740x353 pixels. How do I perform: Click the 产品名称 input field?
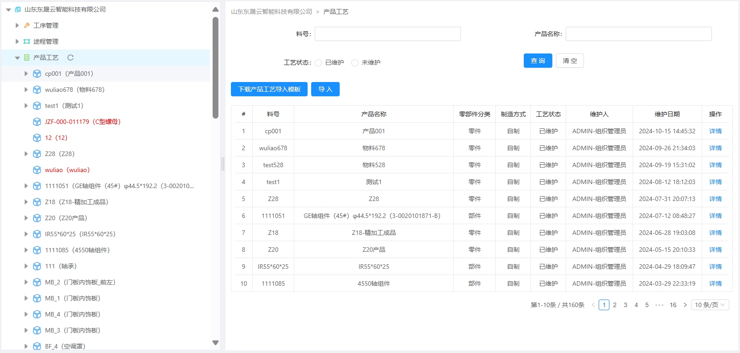639,34
